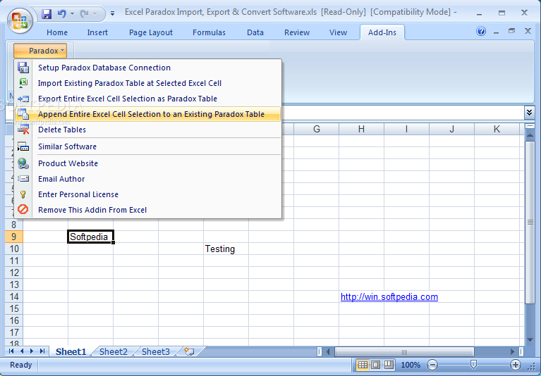Image resolution: width=541 pixels, height=376 pixels.
Task: Switch to Sheet1 tab
Action: coord(71,351)
